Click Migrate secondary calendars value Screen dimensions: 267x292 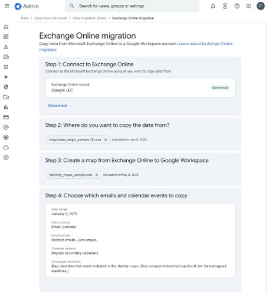coord(75,253)
